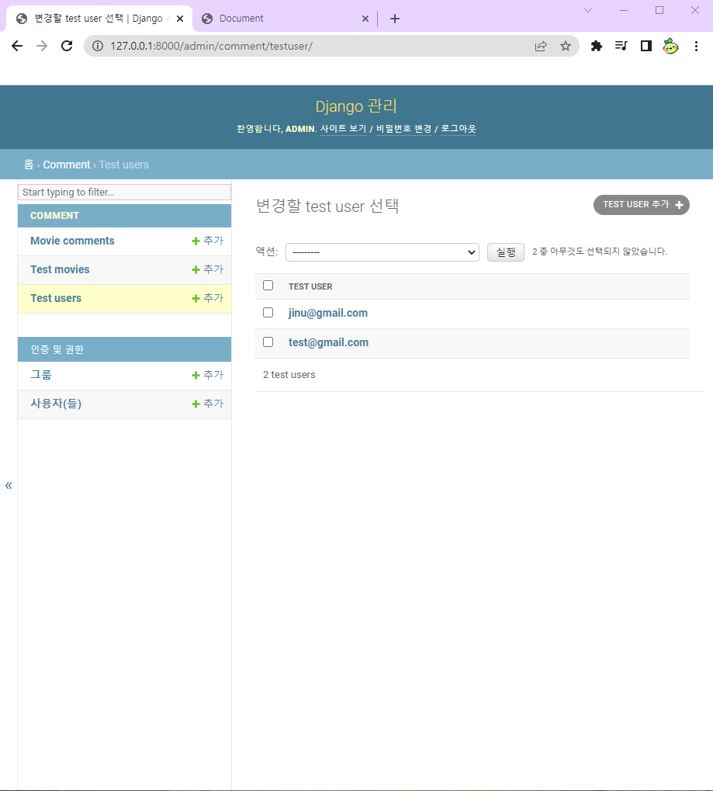This screenshot has width=713, height=791.
Task: Click the 비밀번호 변경 link
Action: [404, 129]
